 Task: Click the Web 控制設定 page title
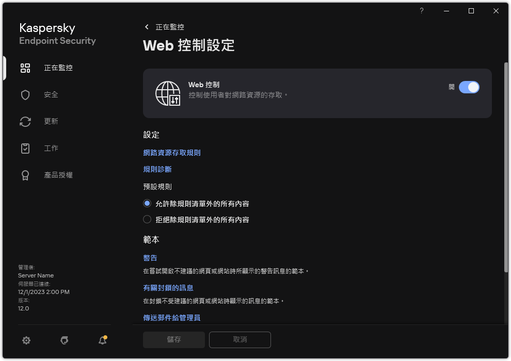(189, 45)
